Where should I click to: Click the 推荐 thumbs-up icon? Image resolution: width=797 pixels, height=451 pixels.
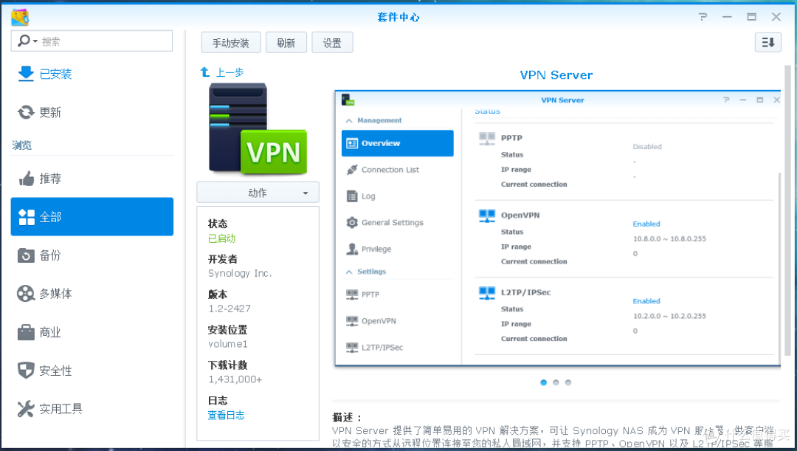coord(26,179)
